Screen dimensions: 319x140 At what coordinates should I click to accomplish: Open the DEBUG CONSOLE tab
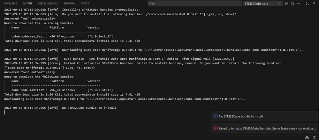click(x=48, y=4)
